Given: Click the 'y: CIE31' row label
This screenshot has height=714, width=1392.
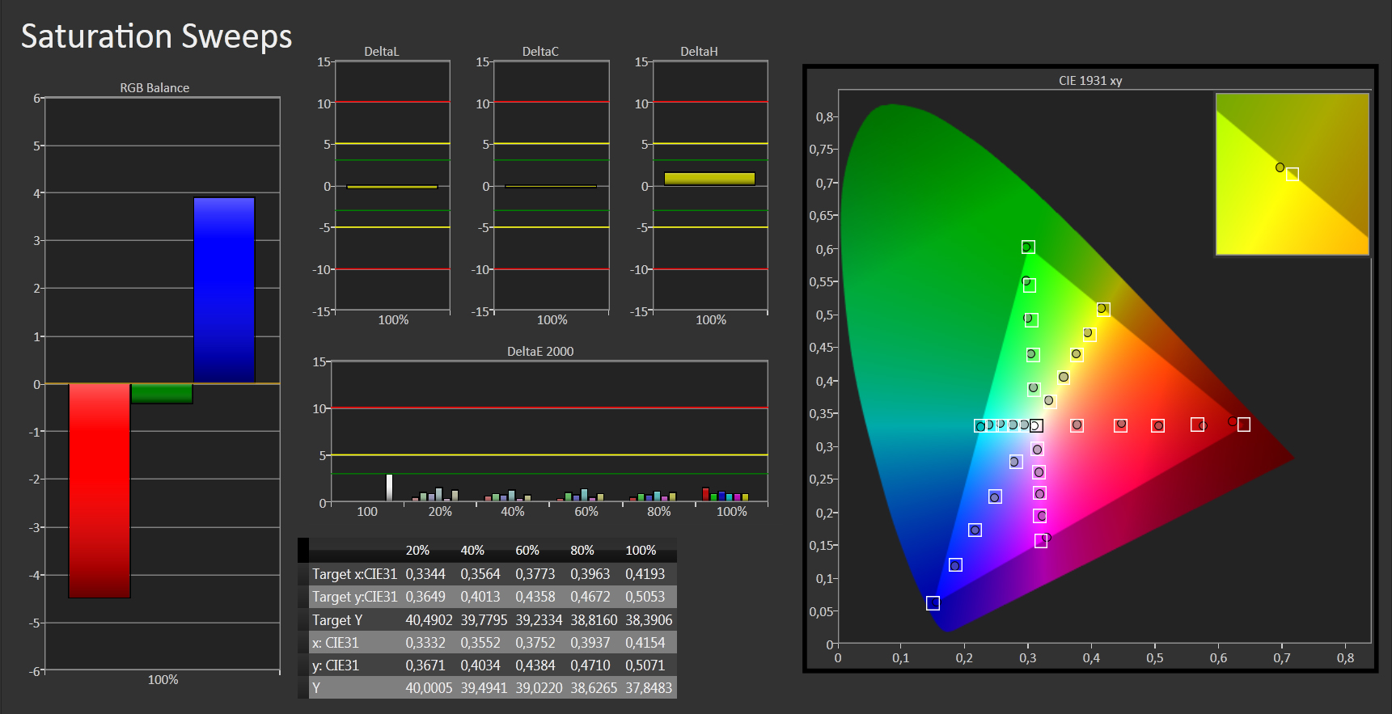Looking at the screenshot, I should pos(336,665).
